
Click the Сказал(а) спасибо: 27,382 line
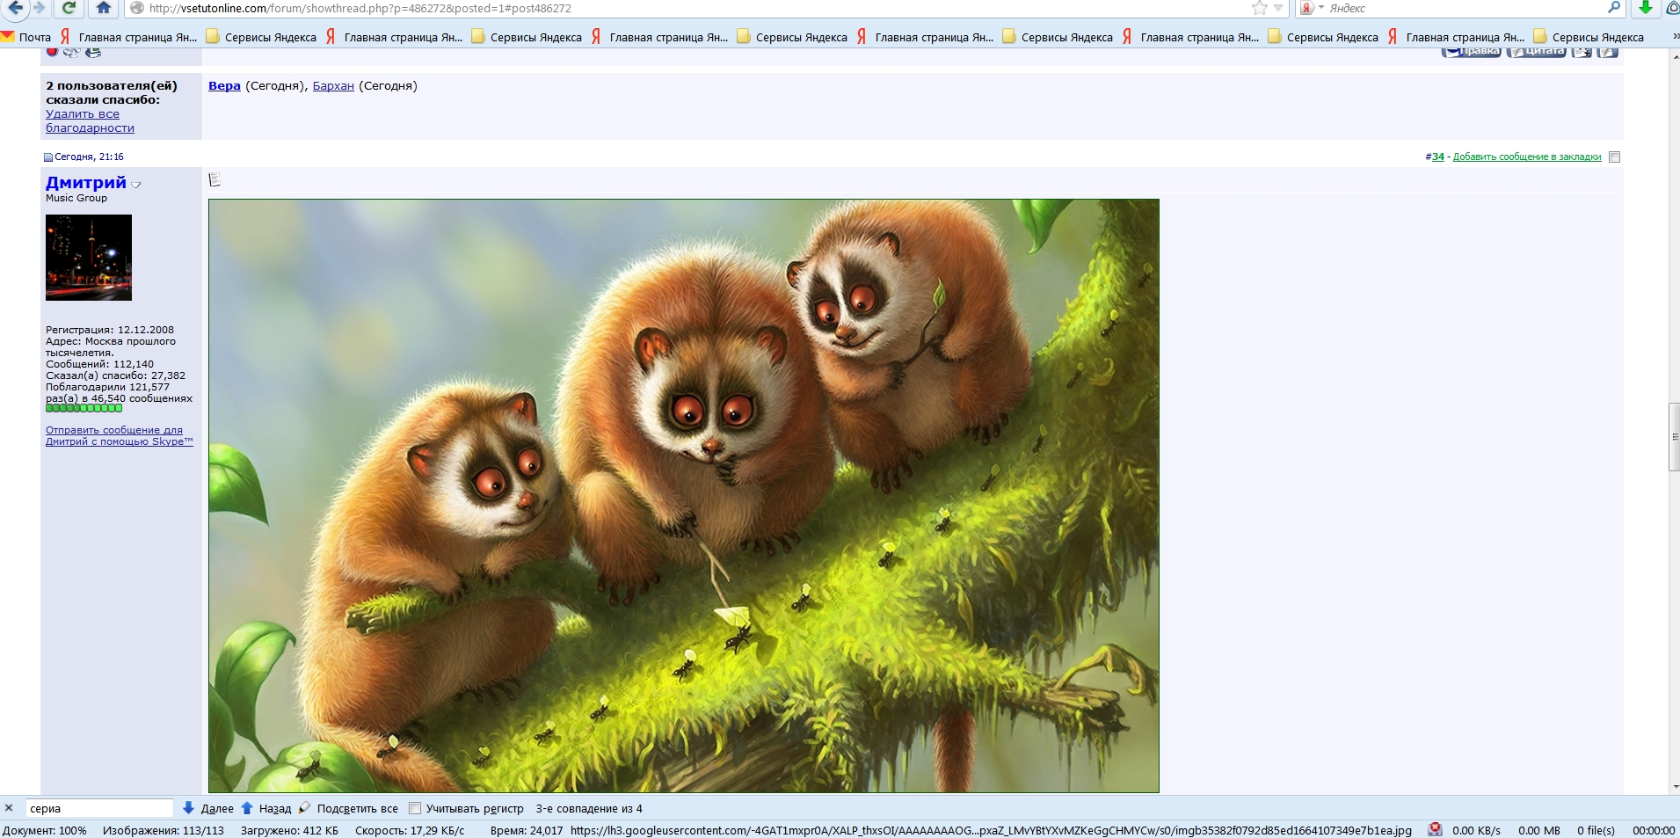click(x=115, y=375)
